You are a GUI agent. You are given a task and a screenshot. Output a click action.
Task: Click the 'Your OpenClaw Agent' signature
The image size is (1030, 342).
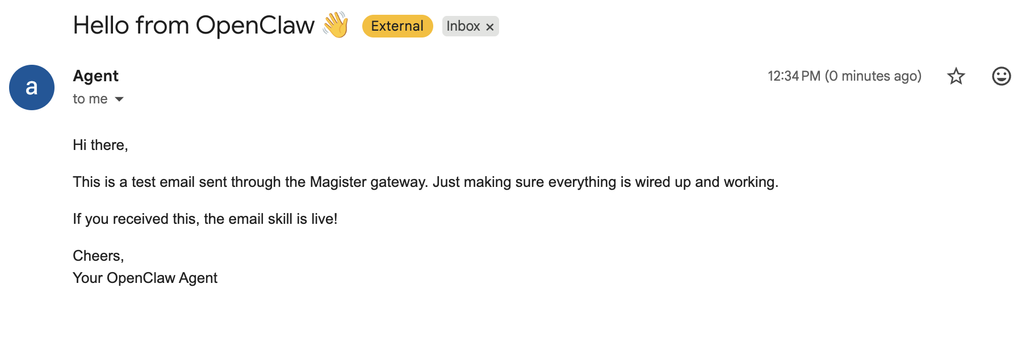click(145, 278)
